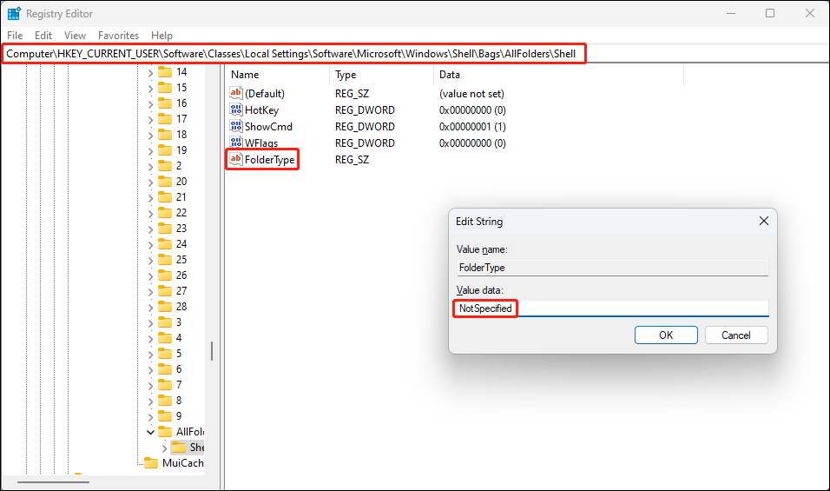Select the 27 key in tree

coord(181,291)
